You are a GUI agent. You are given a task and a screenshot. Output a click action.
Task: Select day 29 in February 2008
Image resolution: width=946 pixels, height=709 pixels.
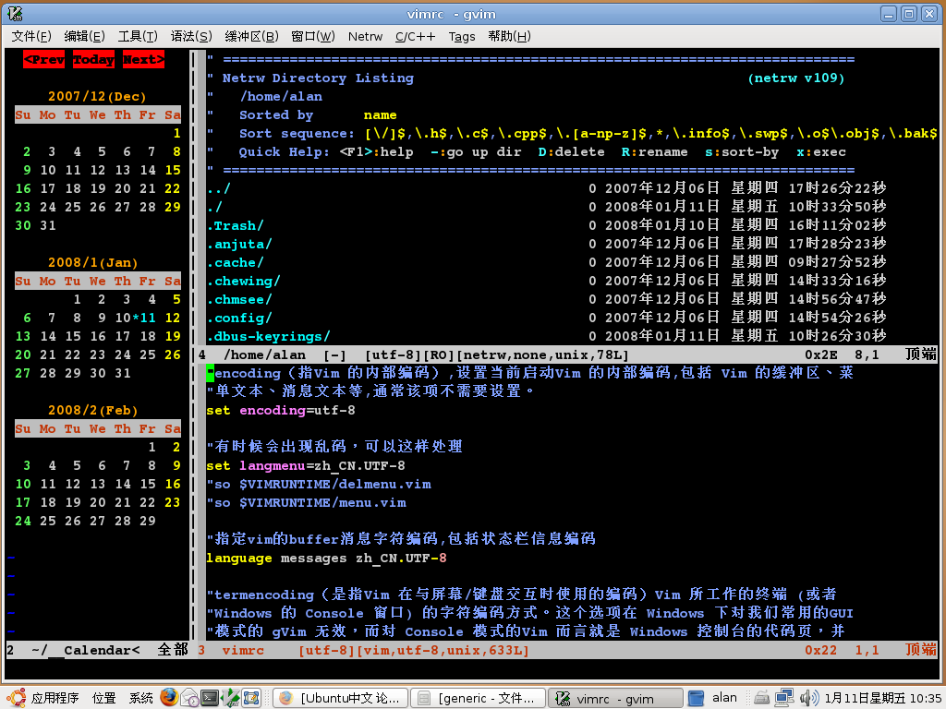coord(147,521)
